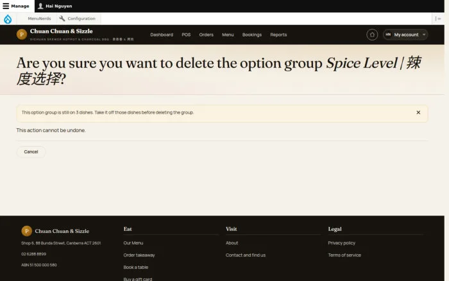The width and height of the screenshot is (449, 281).
Task: Click Chuan Chuan & Sizzle header title
Action: pos(62,31)
